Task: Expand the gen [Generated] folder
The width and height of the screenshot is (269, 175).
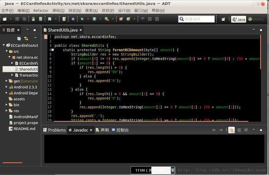Action: (x=7, y=81)
